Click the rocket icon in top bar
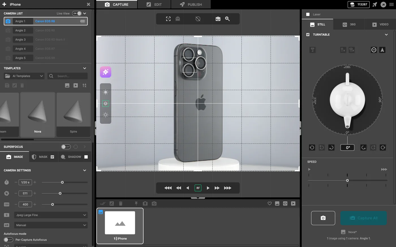The image size is (396, 247). pyautogui.click(x=375, y=5)
